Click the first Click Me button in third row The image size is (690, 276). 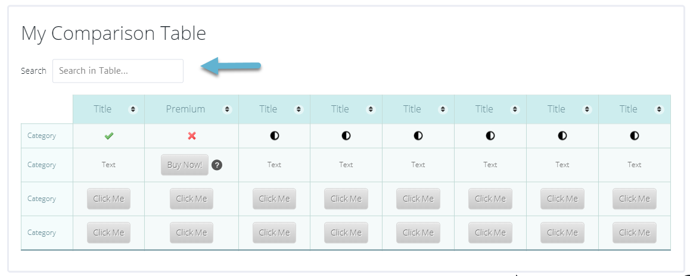[x=108, y=199]
